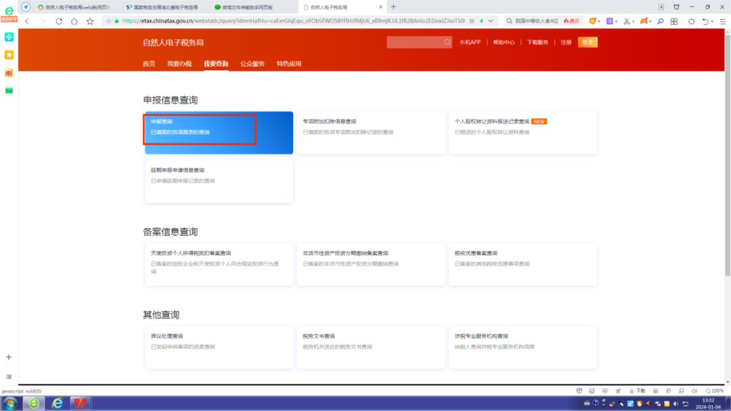Click the magnifier icon in the site search box
This screenshot has width=731, height=411.
click(447, 43)
